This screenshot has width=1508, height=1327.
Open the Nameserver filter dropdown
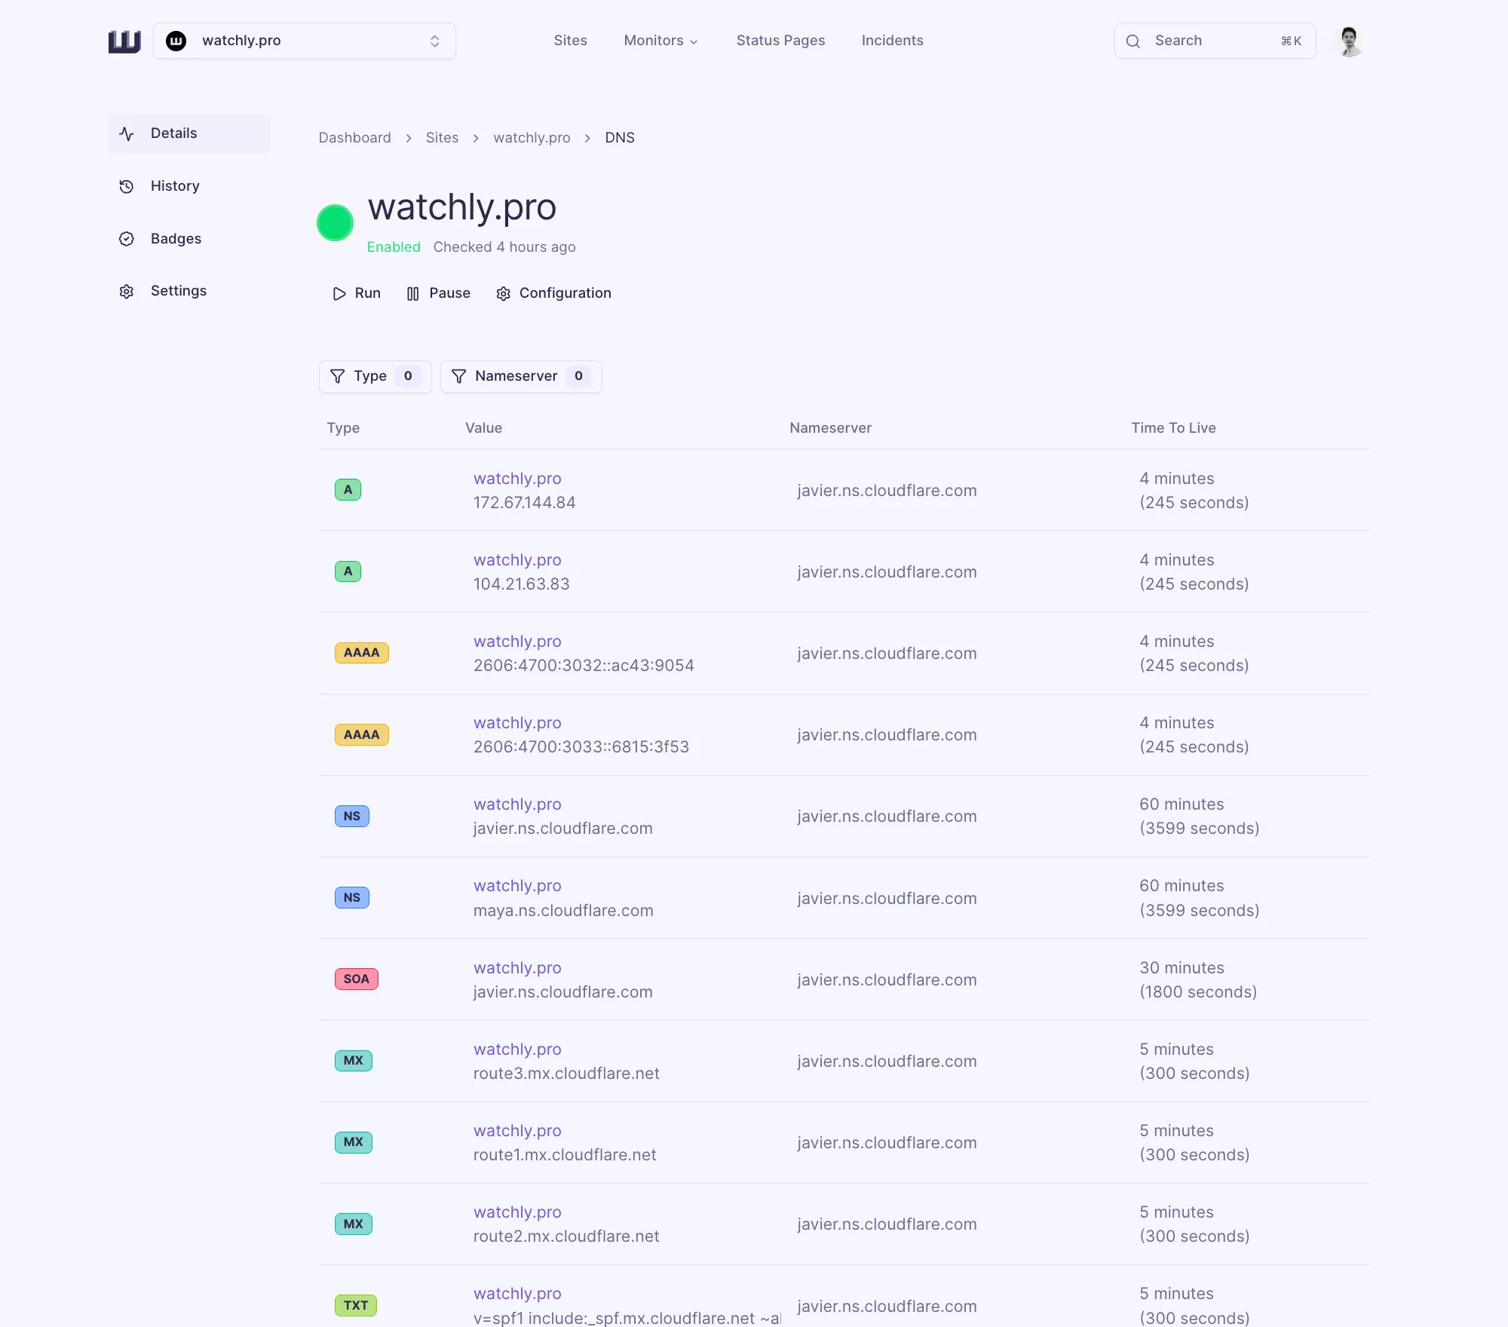coord(520,376)
